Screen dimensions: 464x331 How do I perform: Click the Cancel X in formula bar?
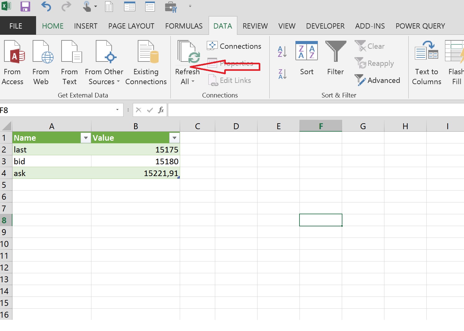tap(139, 110)
